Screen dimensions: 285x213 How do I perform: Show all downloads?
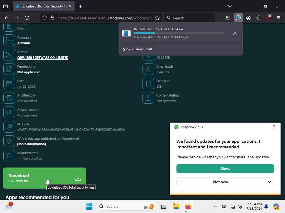(x=137, y=49)
